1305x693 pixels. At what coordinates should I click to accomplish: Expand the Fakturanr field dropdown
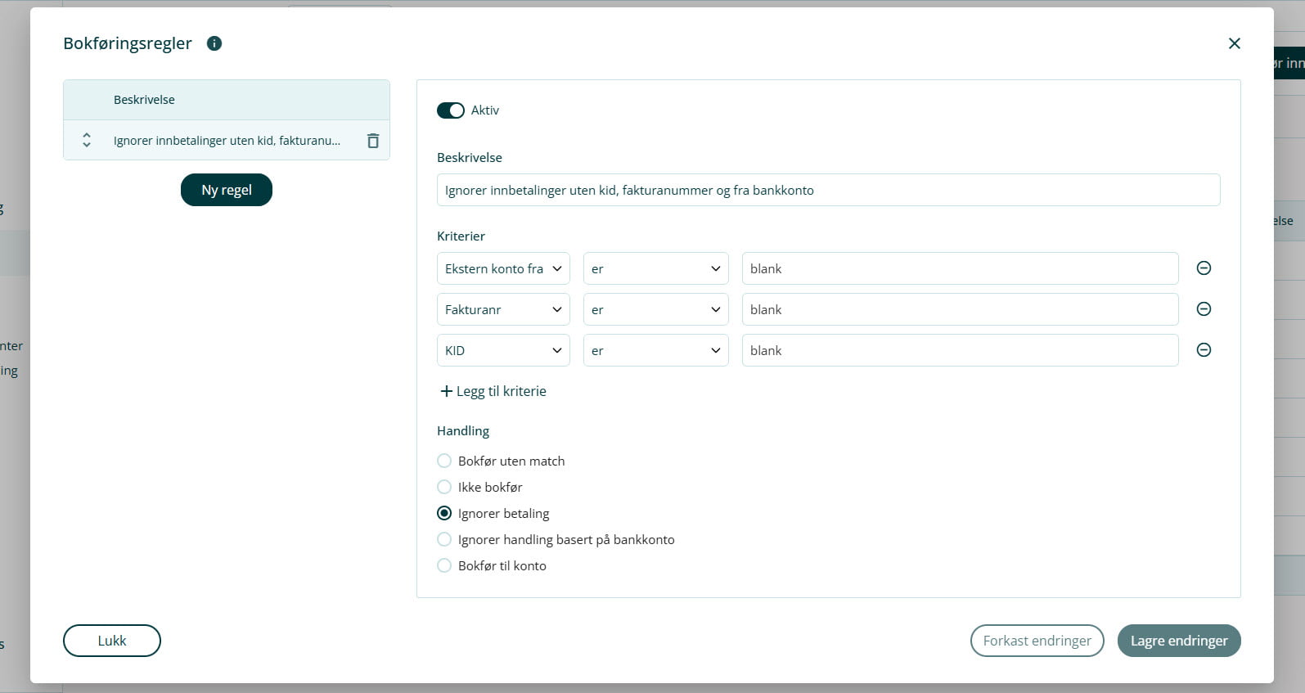tap(503, 309)
